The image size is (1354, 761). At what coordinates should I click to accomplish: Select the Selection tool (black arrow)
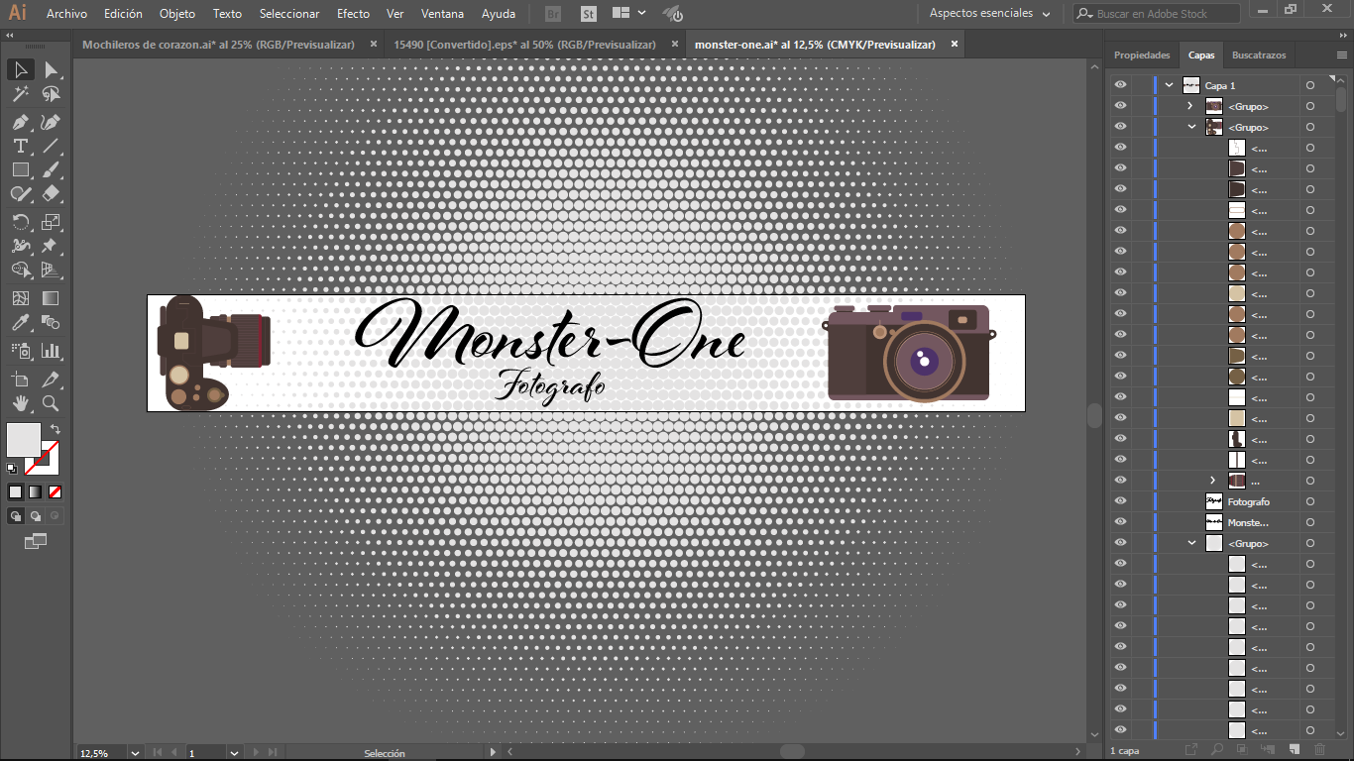(20, 69)
